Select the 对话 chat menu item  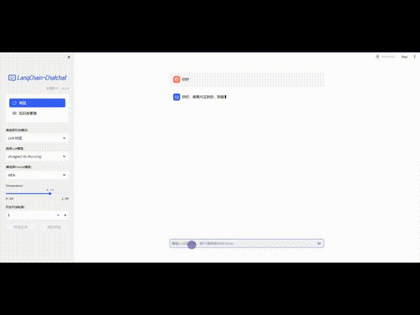[37, 103]
